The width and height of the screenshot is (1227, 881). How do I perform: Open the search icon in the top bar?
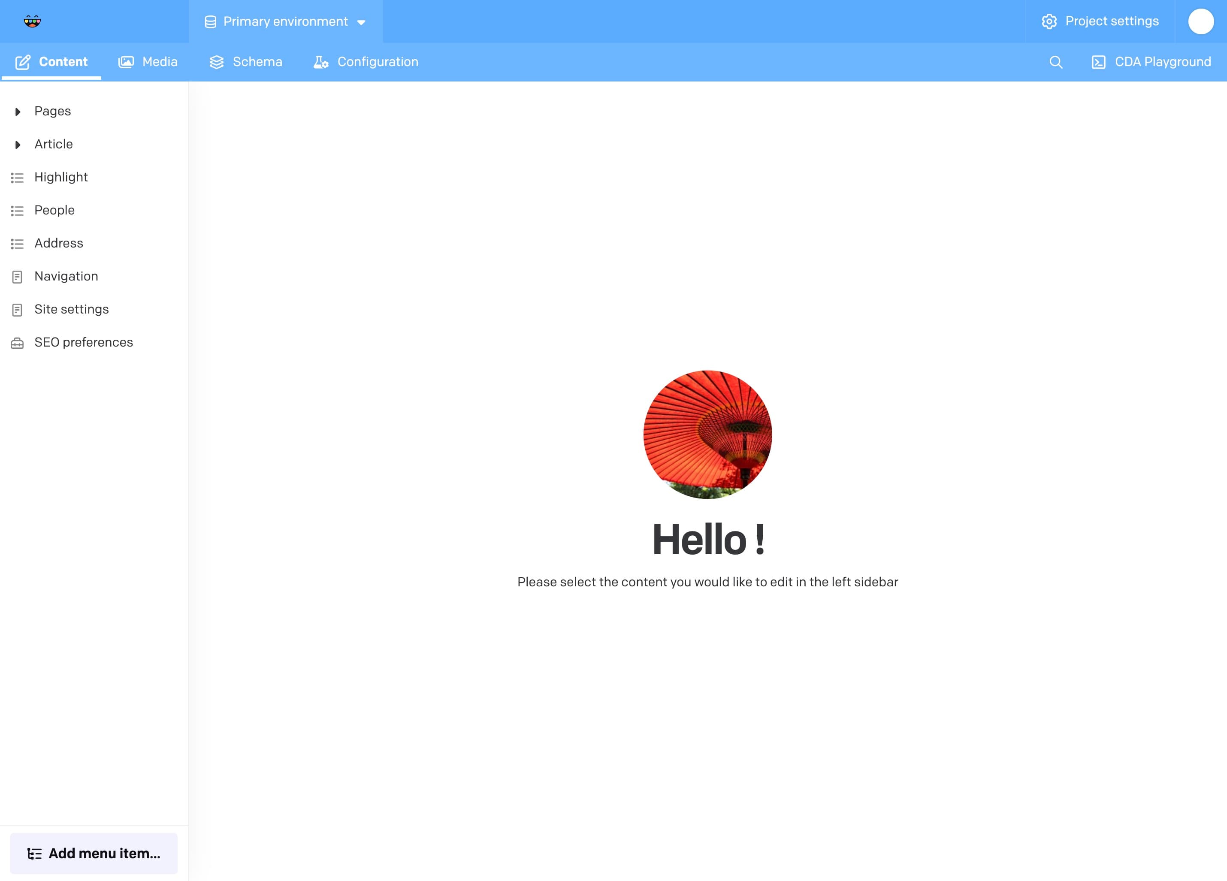tap(1056, 62)
